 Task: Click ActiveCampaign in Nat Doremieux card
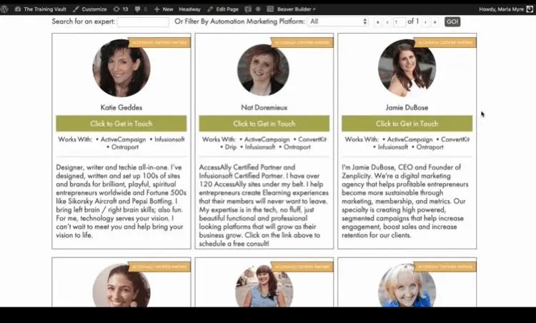(267, 139)
